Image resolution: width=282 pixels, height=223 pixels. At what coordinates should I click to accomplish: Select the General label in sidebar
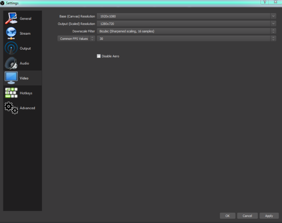coord(25,18)
